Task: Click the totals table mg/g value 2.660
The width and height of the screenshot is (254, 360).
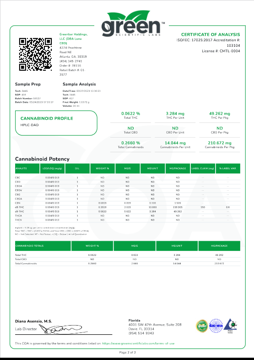Action: tap(135, 263)
